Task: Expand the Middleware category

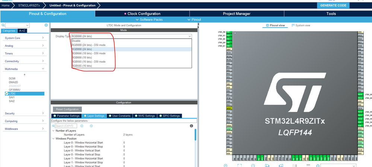Action: coord(25,129)
